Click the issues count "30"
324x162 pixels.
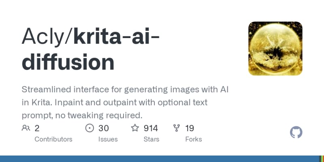coord(104,128)
